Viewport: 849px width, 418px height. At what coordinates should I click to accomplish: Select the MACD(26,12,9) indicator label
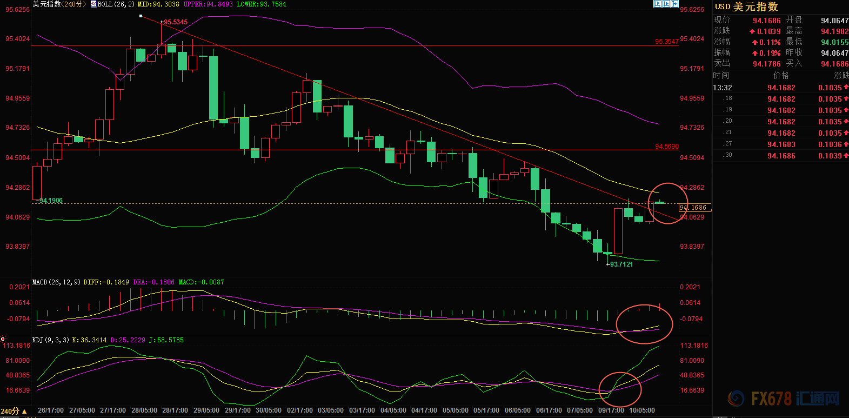point(56,282)
